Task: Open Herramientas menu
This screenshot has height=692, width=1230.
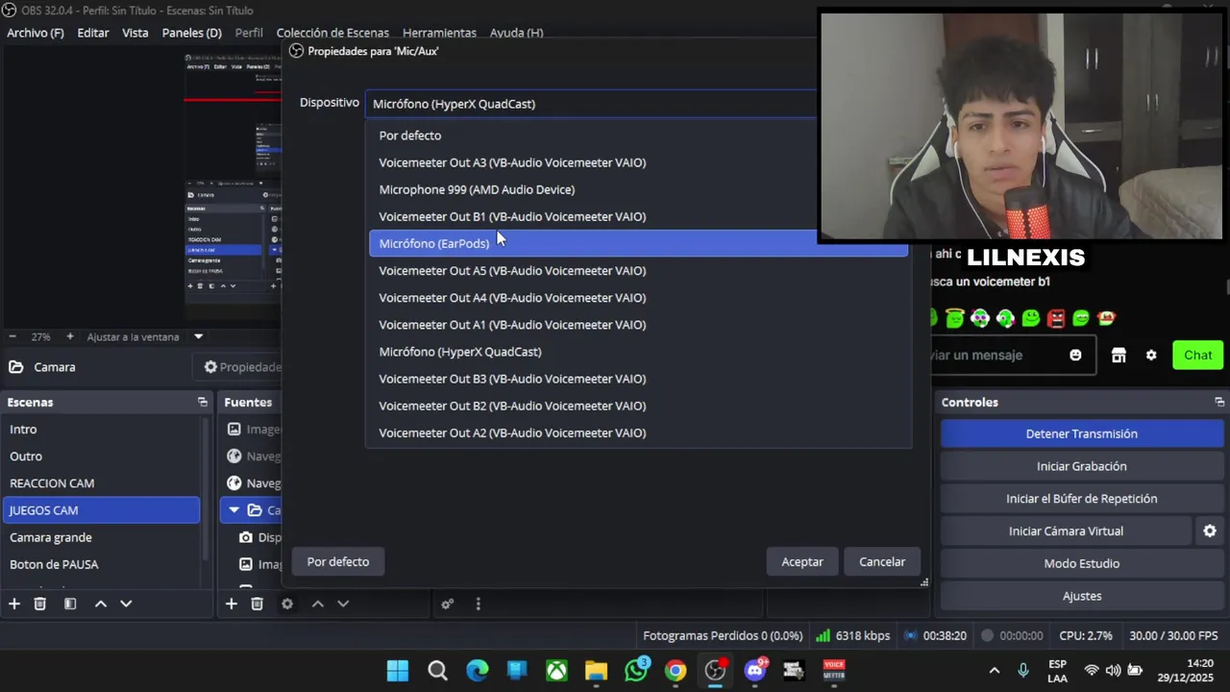Action: coord(439,33)
